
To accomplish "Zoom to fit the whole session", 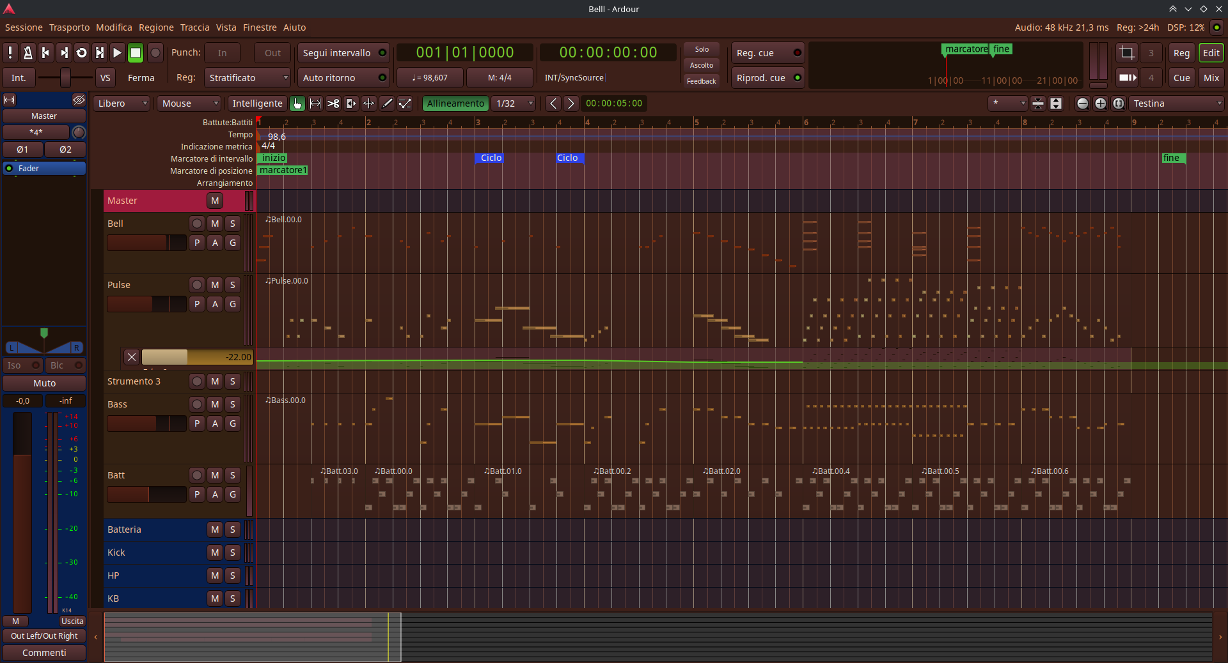I will pyautogui.click(x=1118, y=103).
